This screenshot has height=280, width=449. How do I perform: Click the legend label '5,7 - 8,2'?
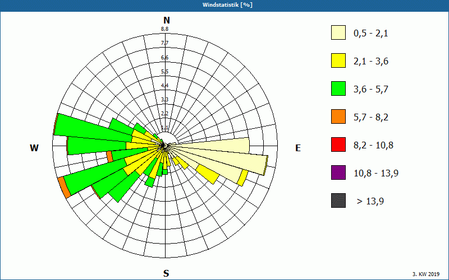point(371,118)
